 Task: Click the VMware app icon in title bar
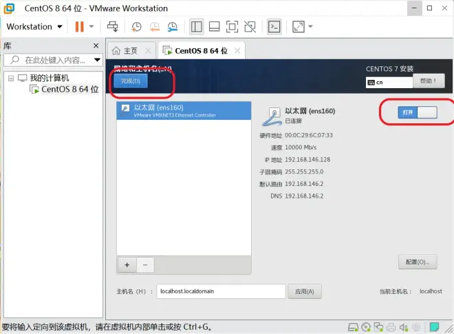[9, 8]
